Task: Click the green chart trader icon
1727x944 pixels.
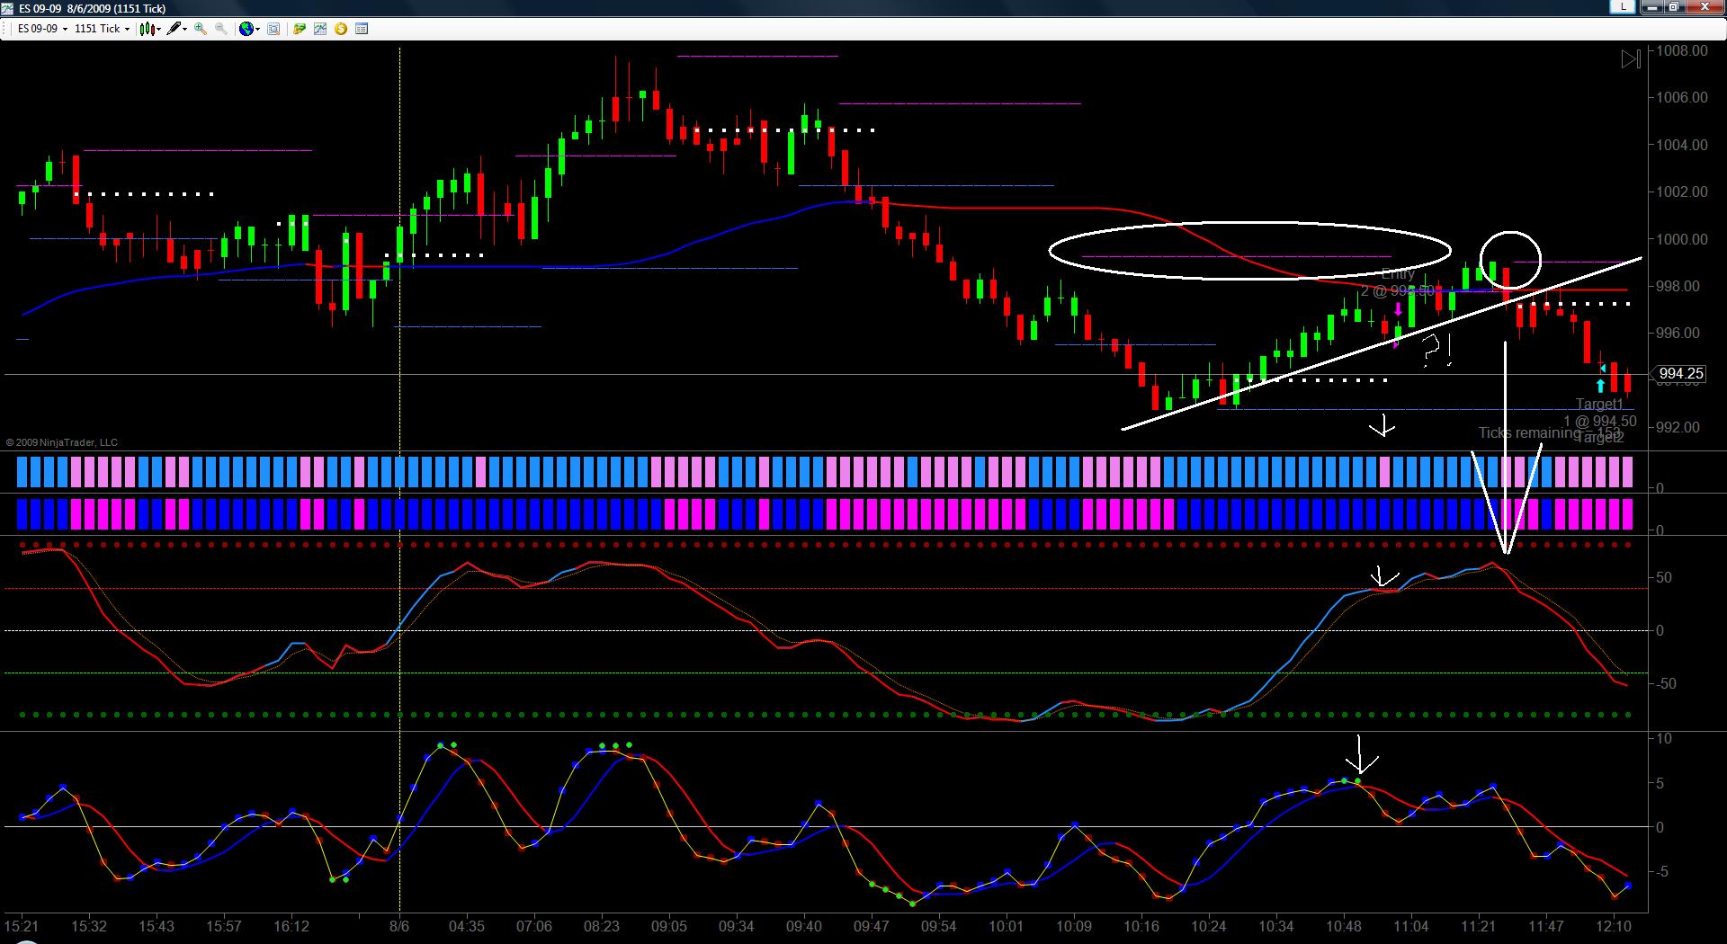Action: coord(300,29)
